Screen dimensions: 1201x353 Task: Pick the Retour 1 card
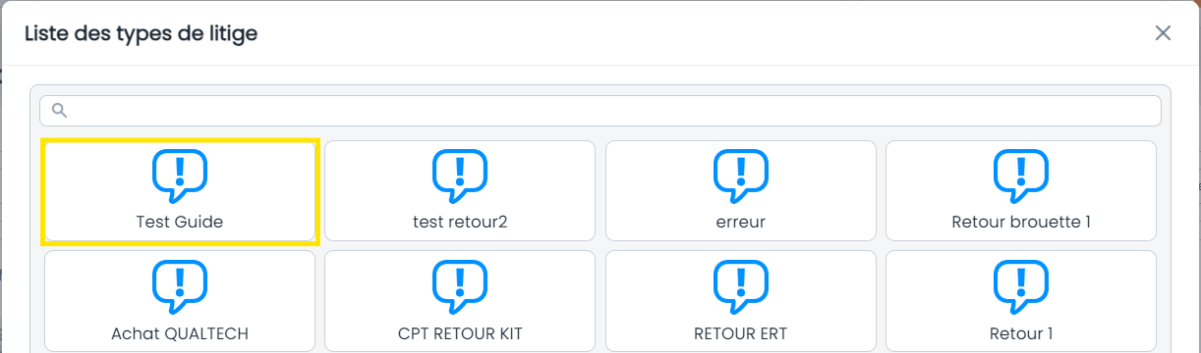pos(1021,301)
